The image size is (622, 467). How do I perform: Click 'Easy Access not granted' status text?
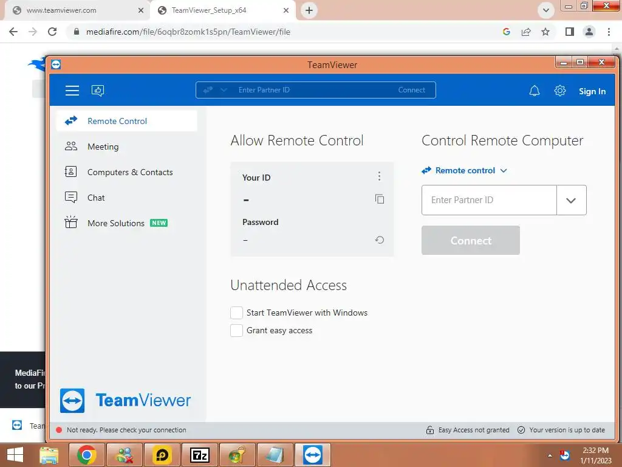(x=474, y=430)
